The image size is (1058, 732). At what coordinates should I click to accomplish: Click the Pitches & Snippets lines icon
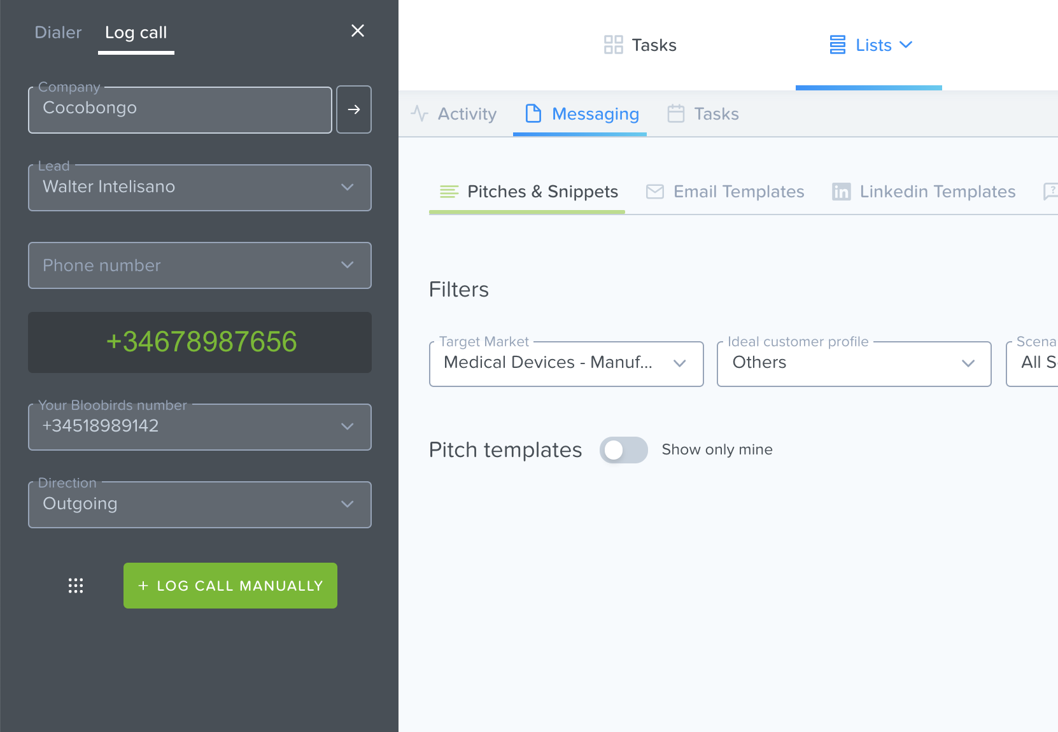449,191
